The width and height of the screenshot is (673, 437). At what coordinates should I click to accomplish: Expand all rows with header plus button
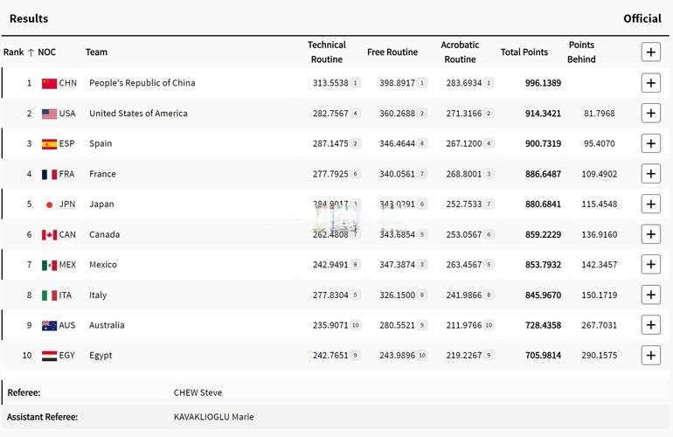tap(650, 52)
